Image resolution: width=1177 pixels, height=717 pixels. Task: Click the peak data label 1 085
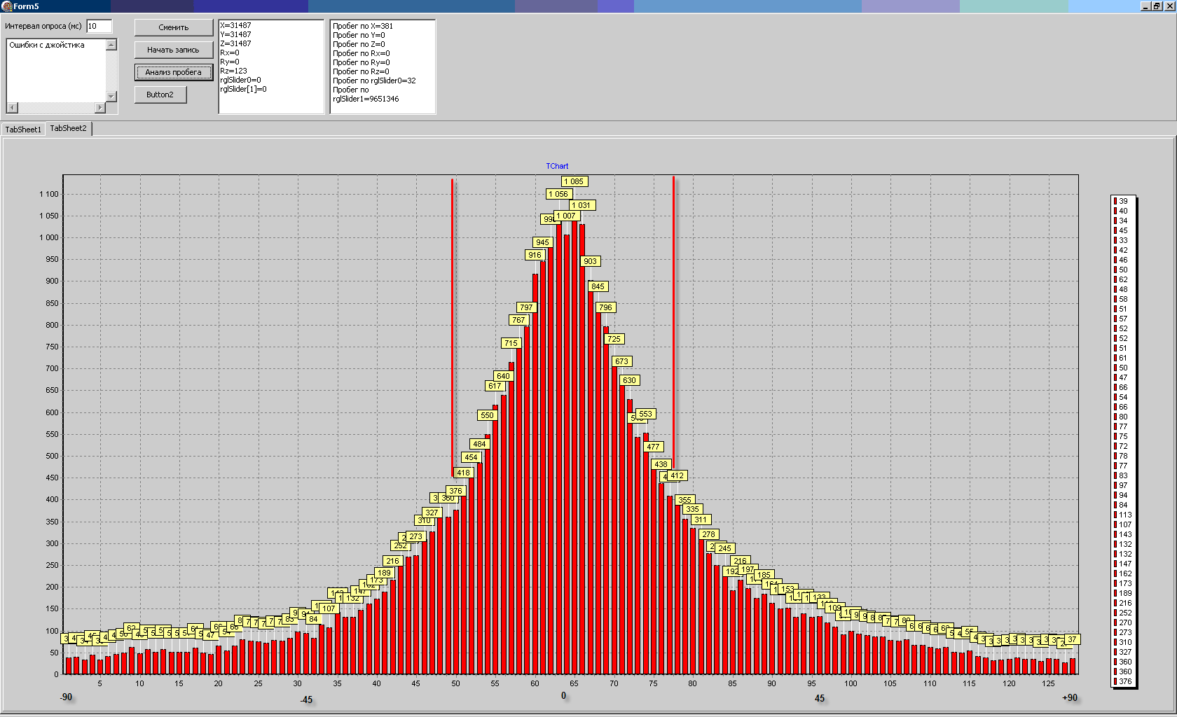574,181
